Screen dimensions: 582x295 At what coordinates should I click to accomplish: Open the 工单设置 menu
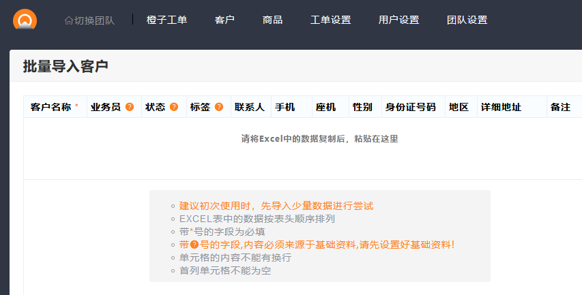click(330, 20)
